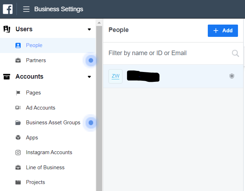Click the Business Asset Groups folder icon
Viewport: 245px width, 191px height.
click(18, 123)
